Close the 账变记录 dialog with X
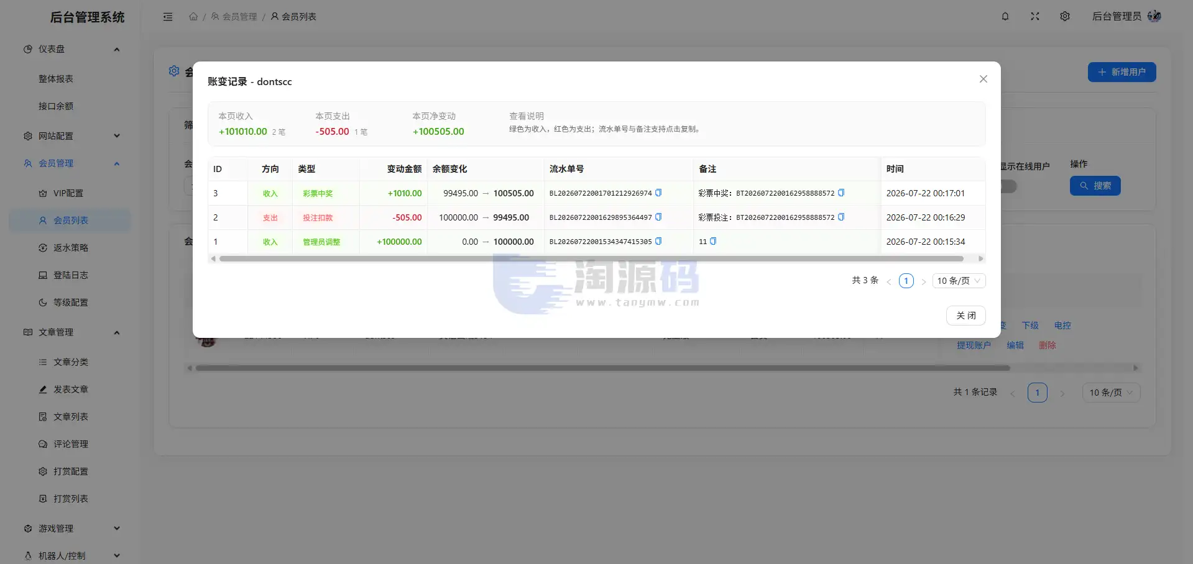The image size is (1193, 564). (x=983, y=79)
